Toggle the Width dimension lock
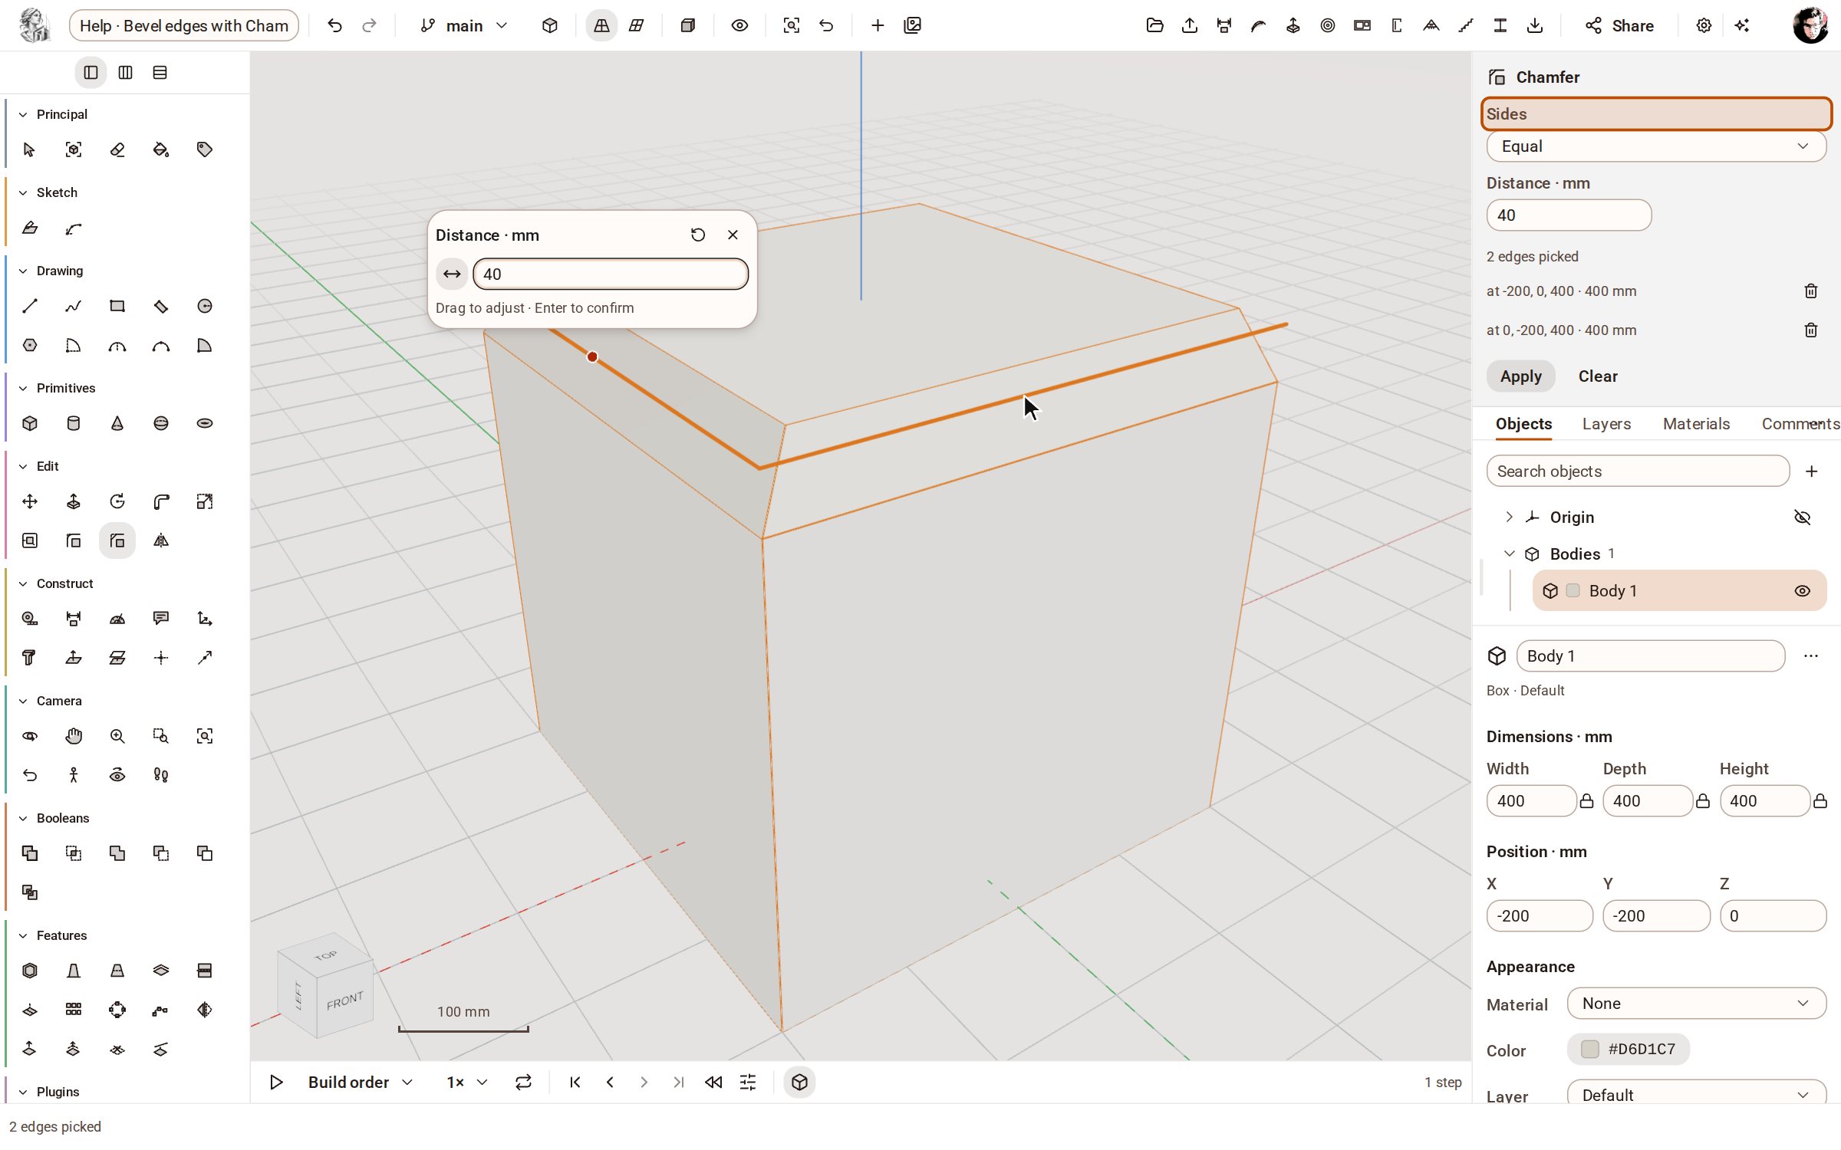1841x1150 pixels. (x=1587, y=802)
